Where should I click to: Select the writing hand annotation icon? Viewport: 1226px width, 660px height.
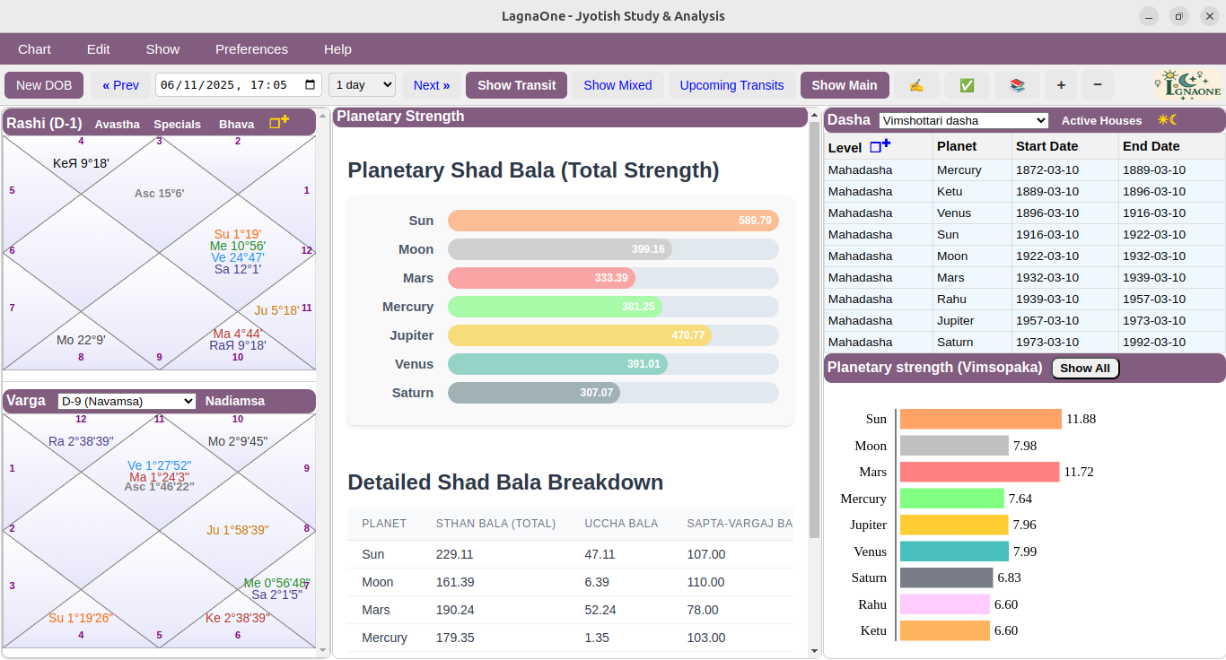pyautogui.click(x=916, y=85)
